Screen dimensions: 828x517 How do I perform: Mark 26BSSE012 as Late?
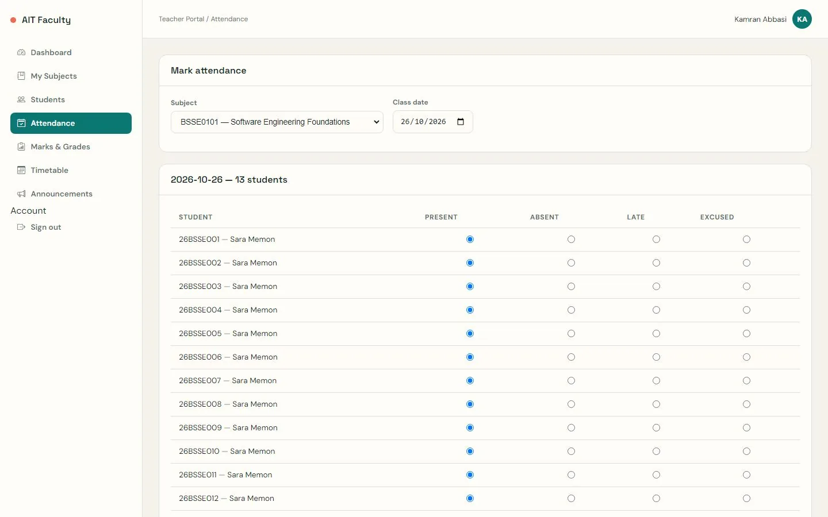(x=656, y=499)
